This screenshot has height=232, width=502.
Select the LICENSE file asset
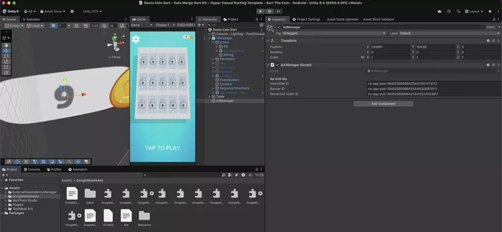pos(108,218)
